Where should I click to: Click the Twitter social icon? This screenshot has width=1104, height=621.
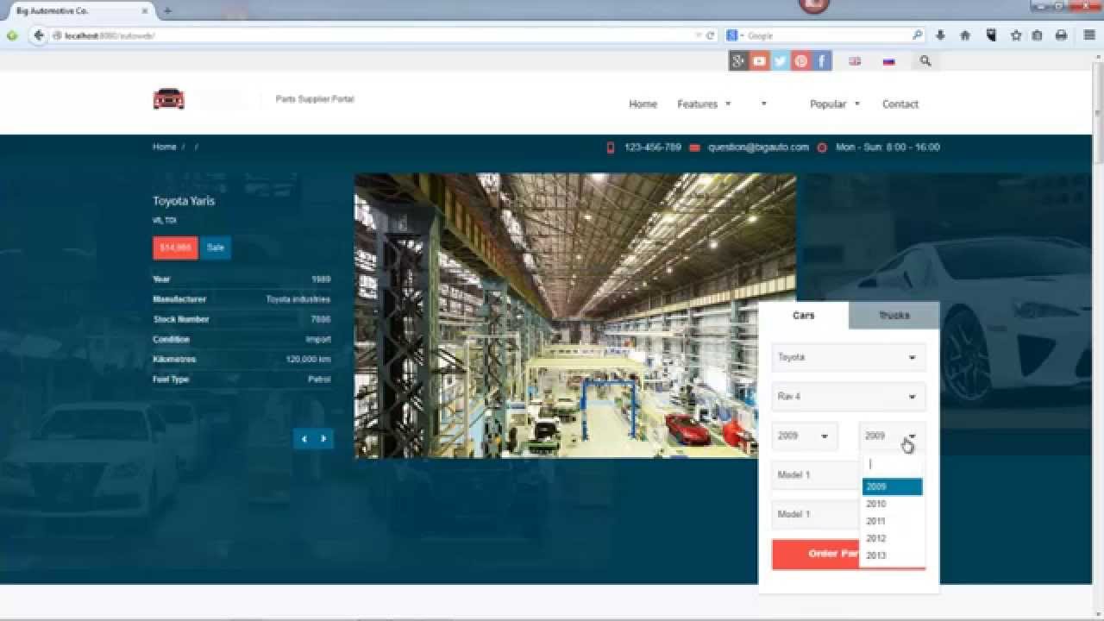point(781,60)
